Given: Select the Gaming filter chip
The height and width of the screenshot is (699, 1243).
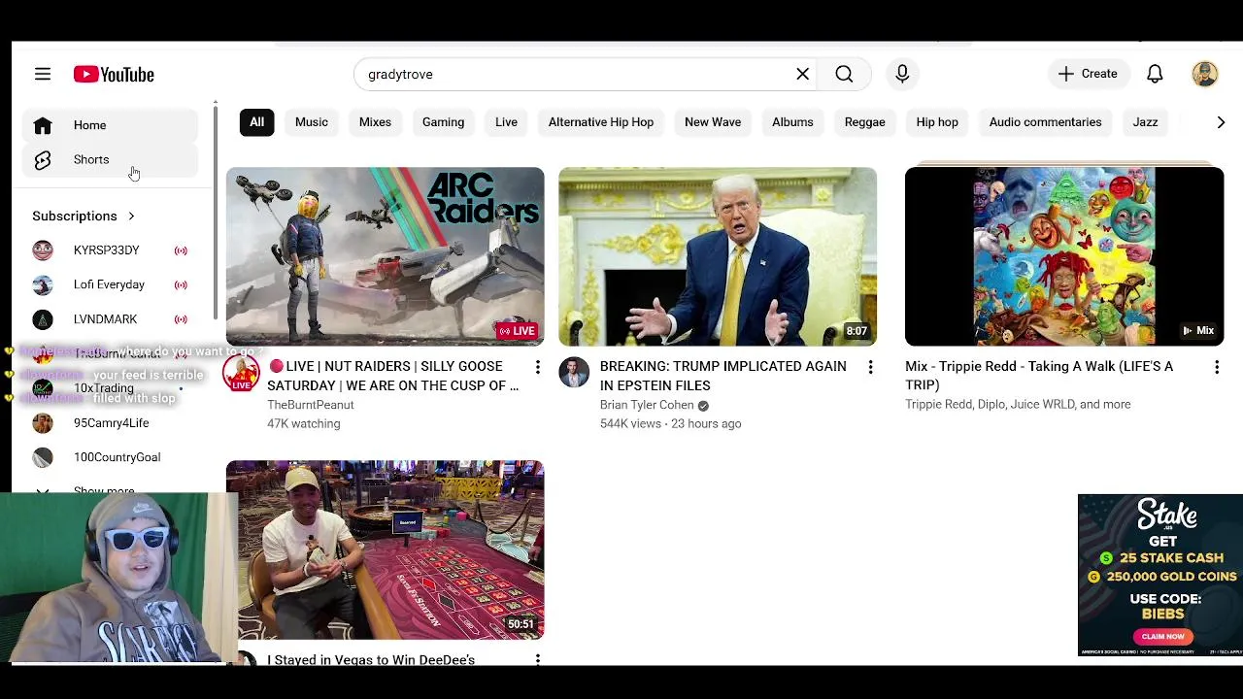Looking at the screenshot, I should [x=443, y=122].
